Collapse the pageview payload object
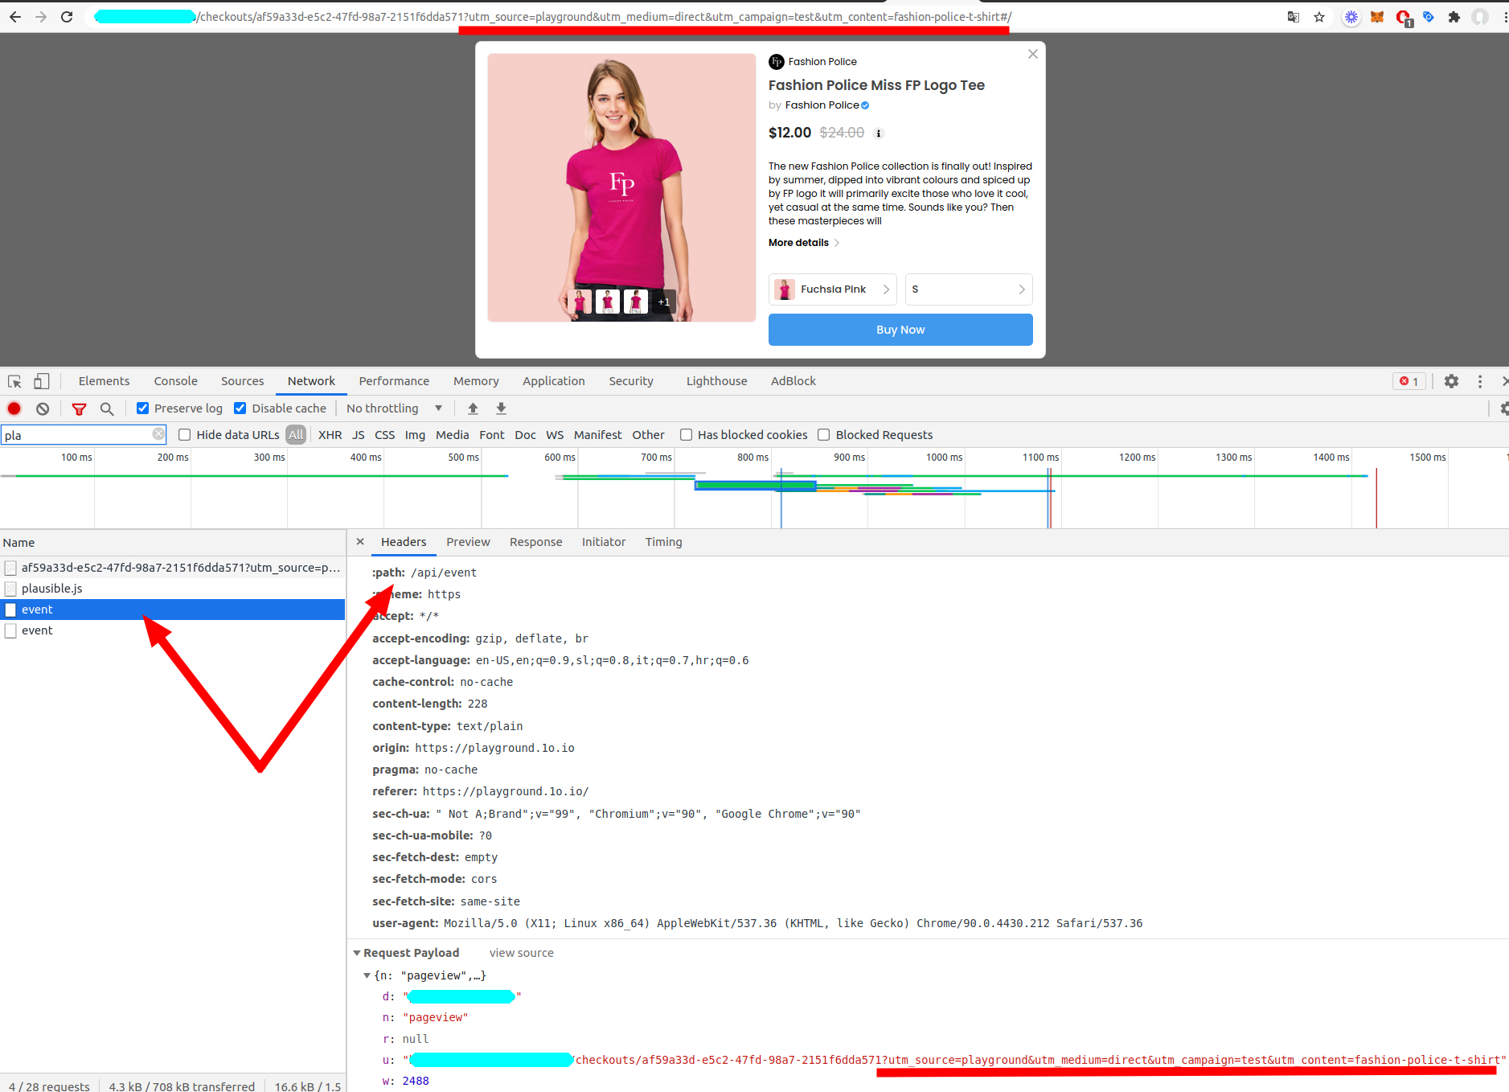 (367, 975)
